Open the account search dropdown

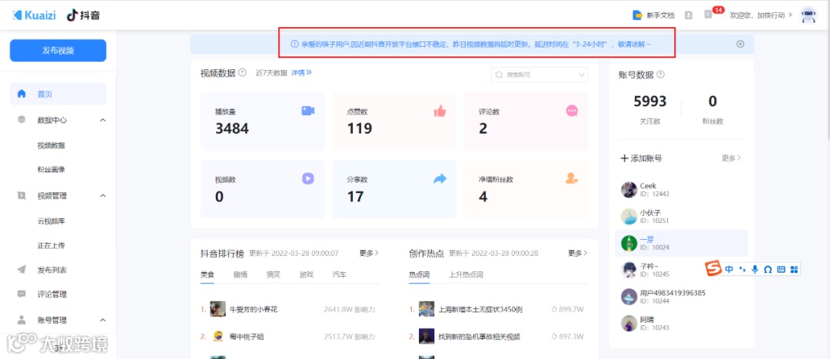click(583, 75)
